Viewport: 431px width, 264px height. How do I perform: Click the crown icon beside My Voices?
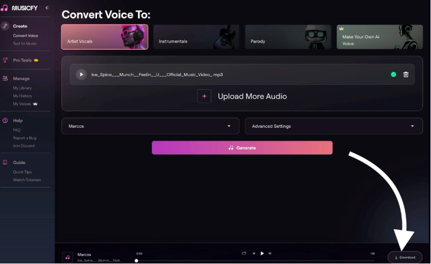(35, 104)
